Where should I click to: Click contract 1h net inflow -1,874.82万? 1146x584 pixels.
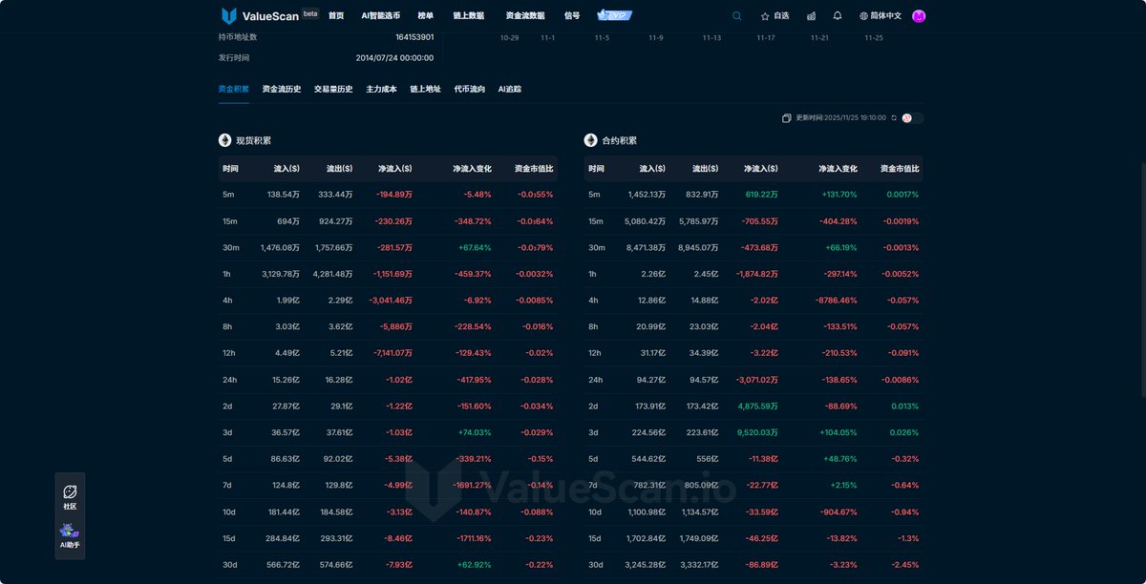(x=757, y=275)
